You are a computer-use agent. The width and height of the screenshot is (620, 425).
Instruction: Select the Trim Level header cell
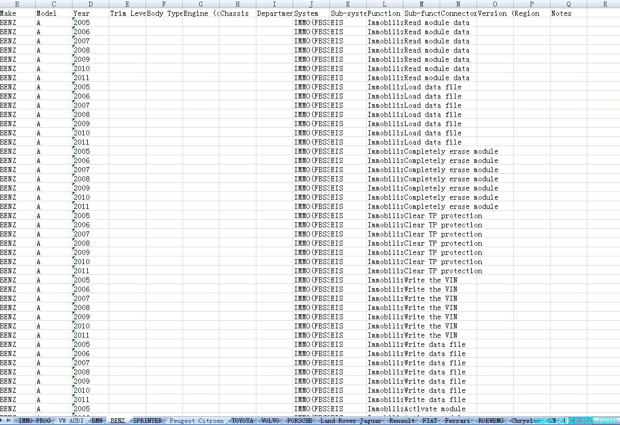click(x=127, y=14)
